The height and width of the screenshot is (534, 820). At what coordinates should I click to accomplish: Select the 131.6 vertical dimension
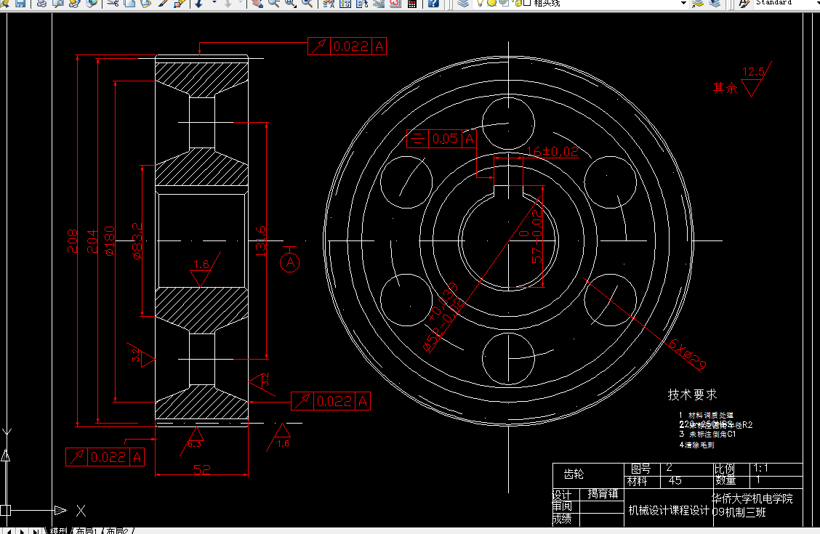pyautogui.click(x=260, y=241)
